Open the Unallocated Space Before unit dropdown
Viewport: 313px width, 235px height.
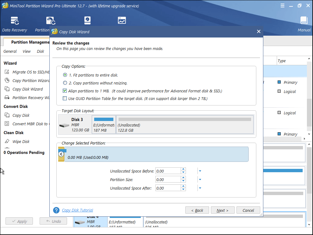click(200, 171)
